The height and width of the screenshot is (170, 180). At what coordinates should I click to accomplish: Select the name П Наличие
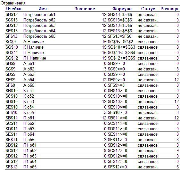(34, 53)
